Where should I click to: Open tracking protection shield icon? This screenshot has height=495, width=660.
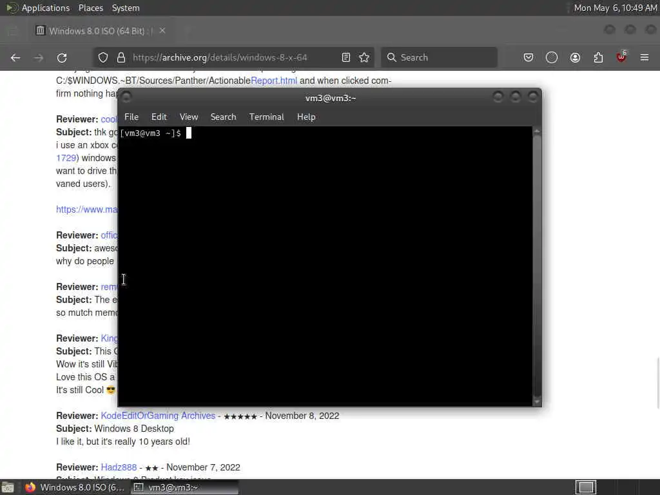tap(103, 57)
